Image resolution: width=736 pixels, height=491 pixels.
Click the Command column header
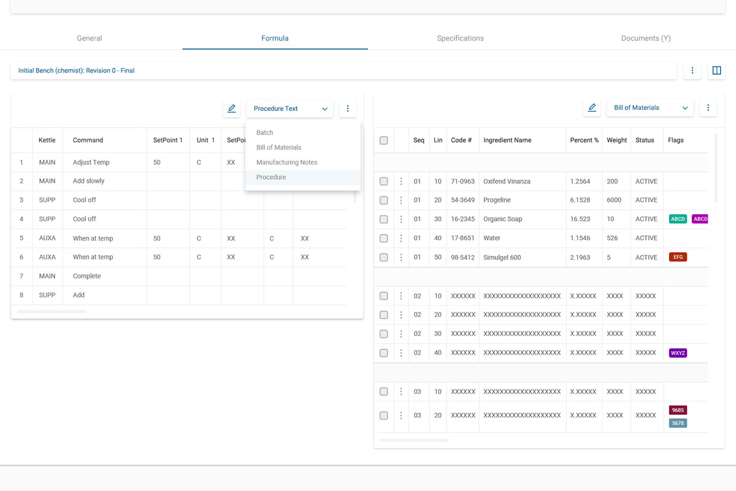pos(88,141)
